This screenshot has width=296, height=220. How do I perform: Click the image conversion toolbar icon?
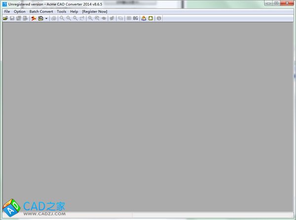(40, 18)
